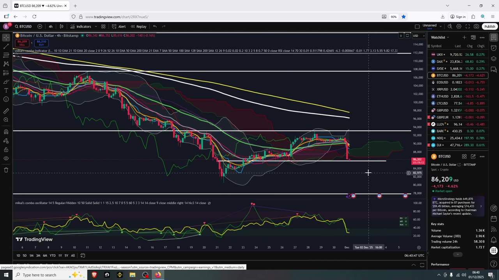The image size is (499, 280).
Task: Open the patterns drawing tool
Action: tap(6, 64)
